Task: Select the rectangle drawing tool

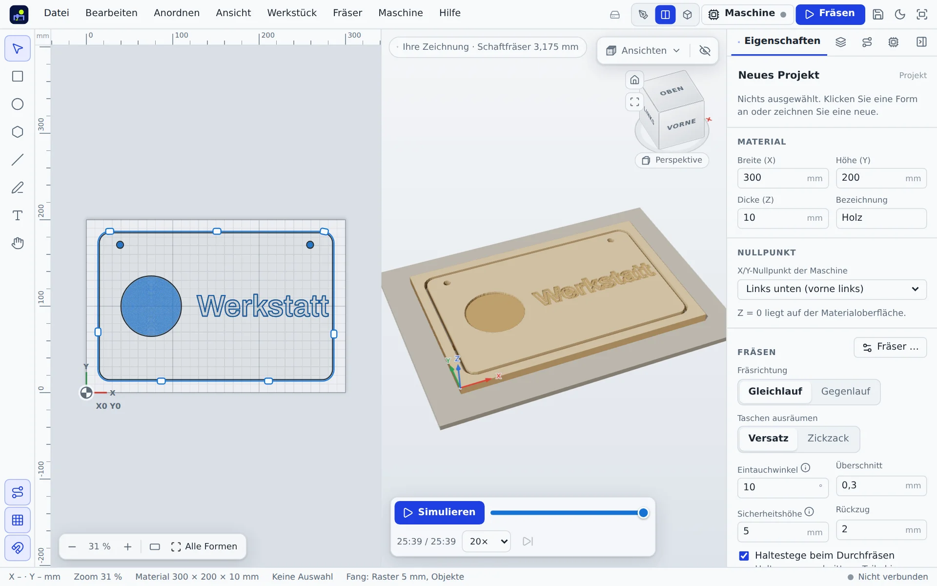Action: (x=18, y=76)
